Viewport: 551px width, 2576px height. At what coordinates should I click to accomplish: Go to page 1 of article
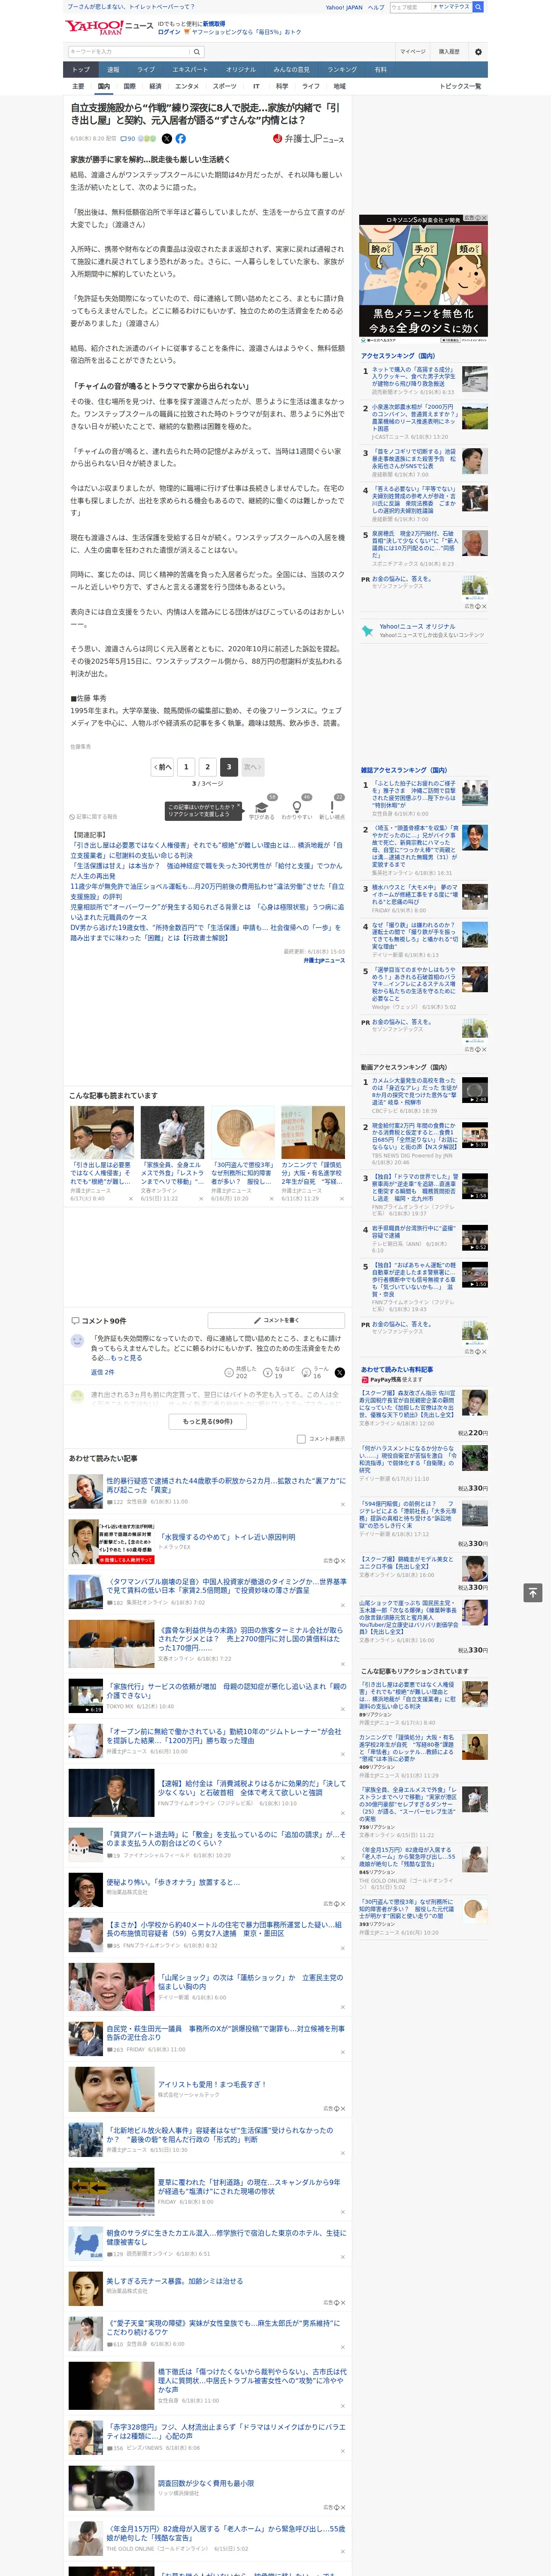186,767
